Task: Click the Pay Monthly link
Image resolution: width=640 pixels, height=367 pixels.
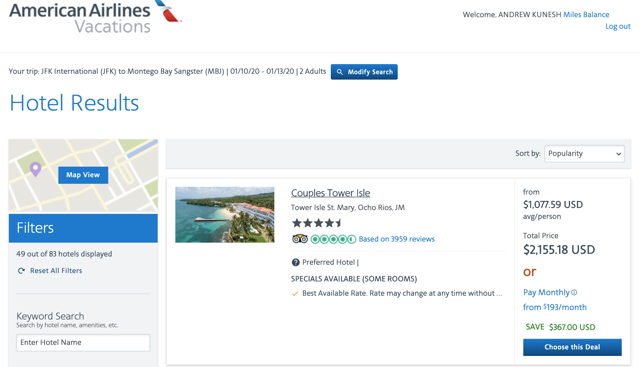Action: 546,292
